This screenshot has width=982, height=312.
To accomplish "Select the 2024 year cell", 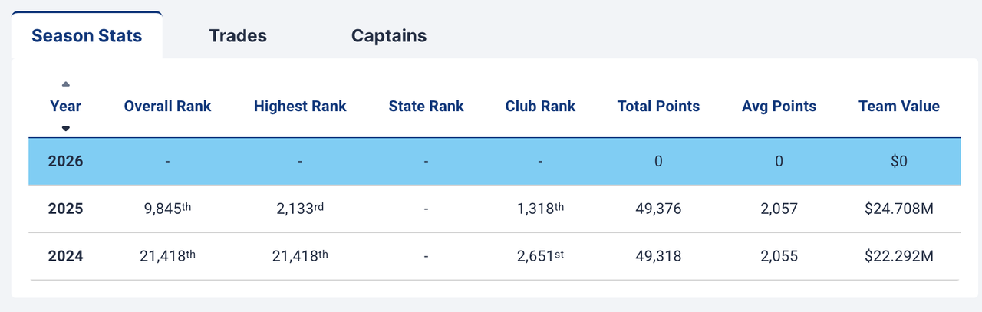I will tap(66, 257).
